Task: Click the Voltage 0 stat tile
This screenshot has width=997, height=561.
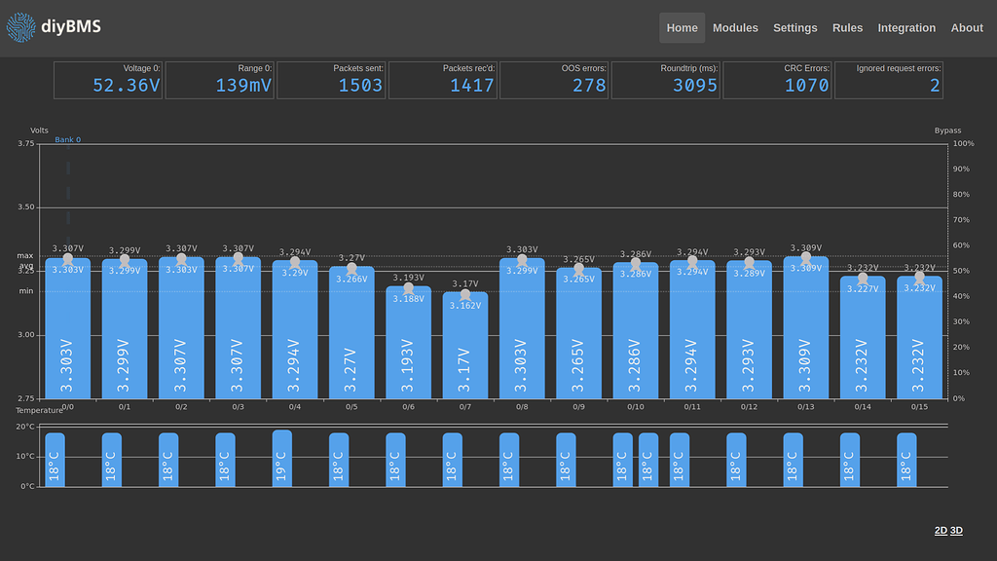Action: (107, 80)
